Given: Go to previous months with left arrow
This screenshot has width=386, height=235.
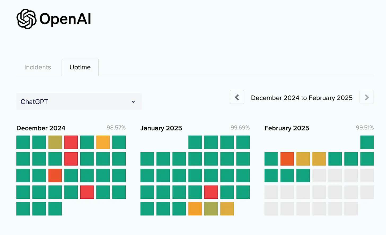Looking at the screenshot, I should pos(237,97).
